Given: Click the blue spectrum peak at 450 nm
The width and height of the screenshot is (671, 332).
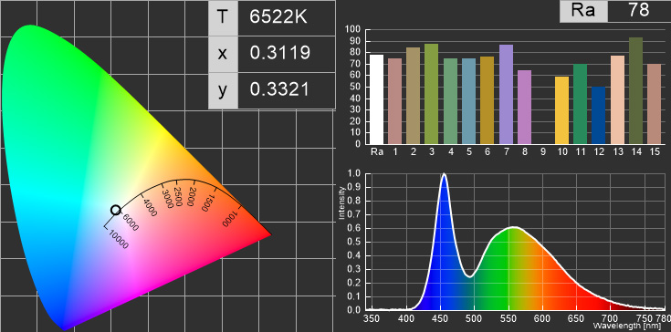Looking at the screenshot, I should point(445,174).
